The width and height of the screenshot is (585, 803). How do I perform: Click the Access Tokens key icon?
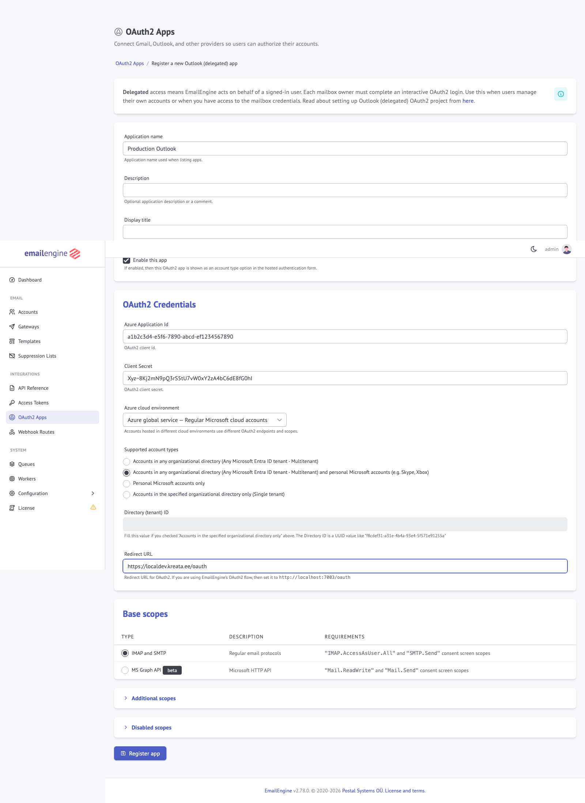click(x=12, y=403)
